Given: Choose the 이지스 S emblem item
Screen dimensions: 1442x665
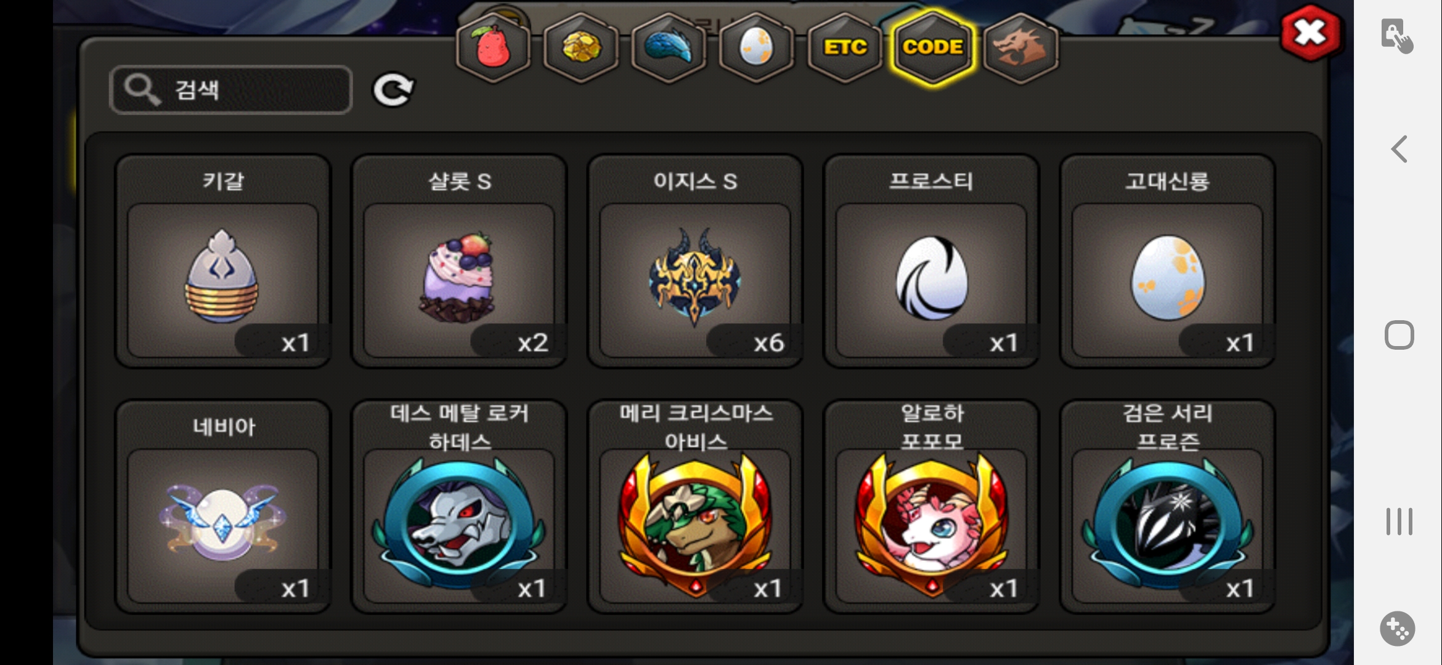Looking at the screenshot, I should pos(695,261).
